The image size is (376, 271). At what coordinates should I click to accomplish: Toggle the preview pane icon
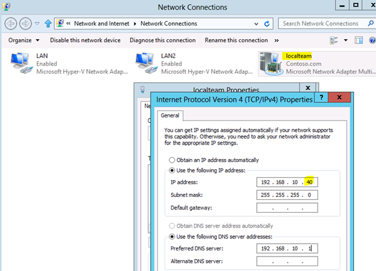[x=359, y=40]
